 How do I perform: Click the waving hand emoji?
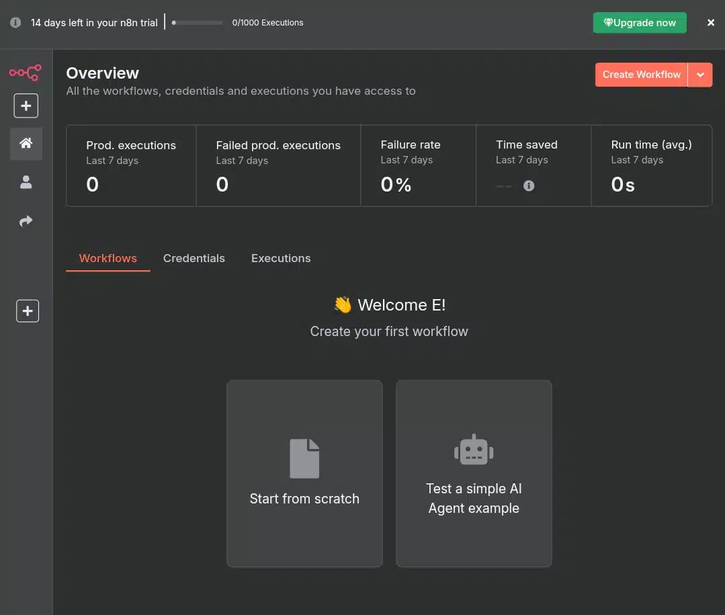pyautogui.click(x=343, y=304)
